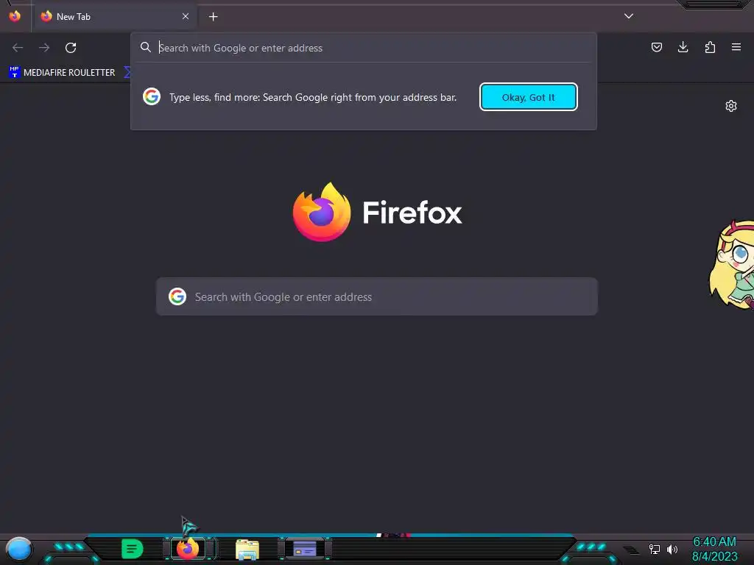Open the Start orb in taskbar
Screen dimensions: 754x565
[x=18, y=549]
